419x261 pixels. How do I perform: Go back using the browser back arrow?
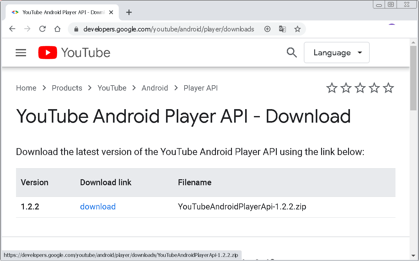click(x=12, y=29)
